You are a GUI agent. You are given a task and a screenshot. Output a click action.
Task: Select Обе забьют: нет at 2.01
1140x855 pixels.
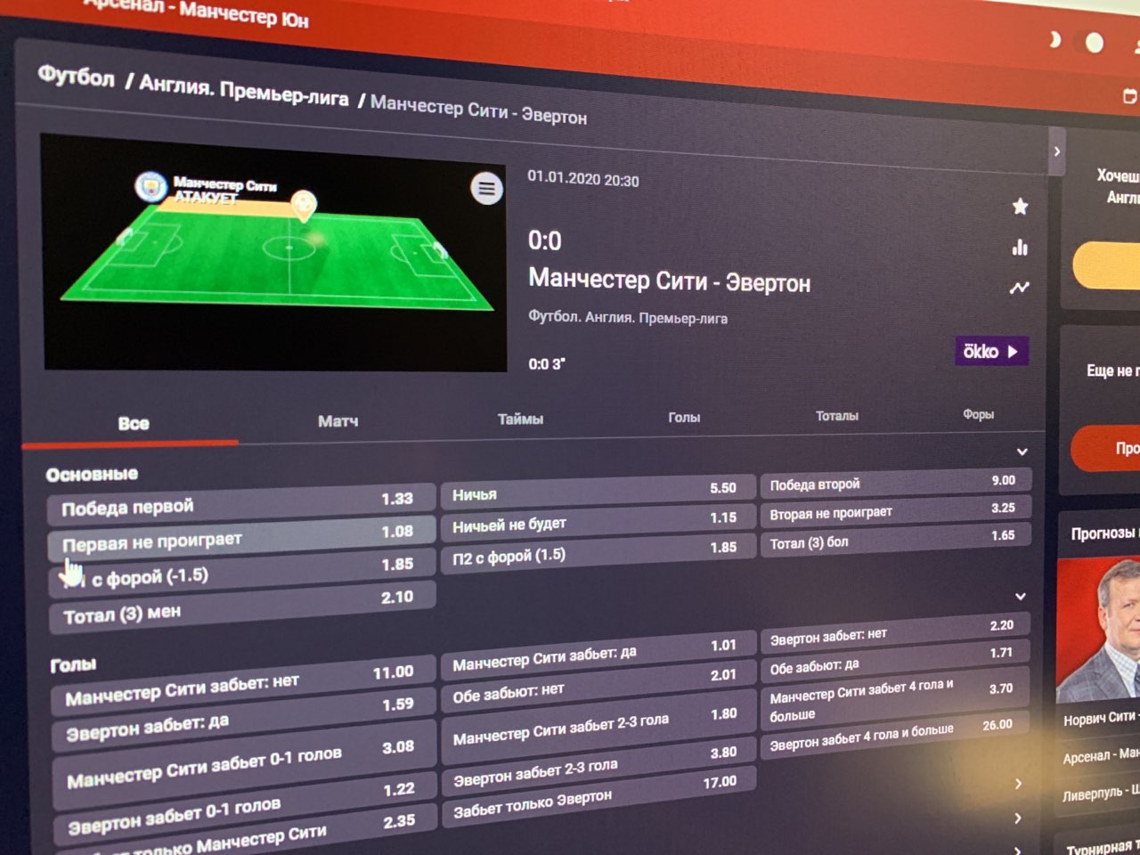(598, 687)
